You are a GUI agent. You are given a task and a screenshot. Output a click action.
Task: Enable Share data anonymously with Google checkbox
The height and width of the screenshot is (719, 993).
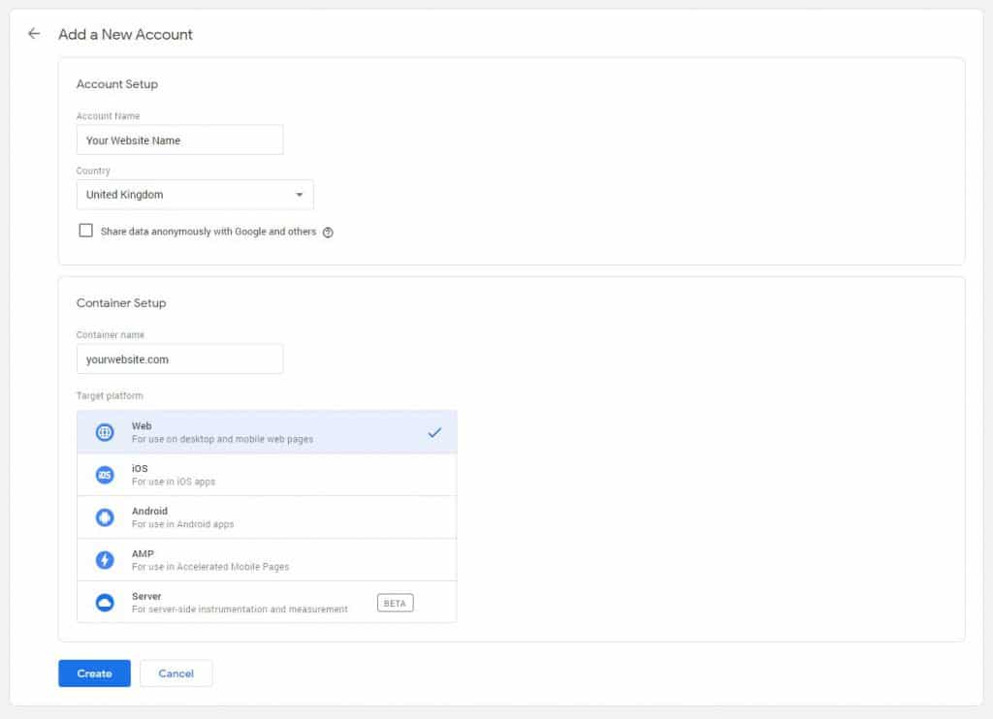(x=85, y=231)
